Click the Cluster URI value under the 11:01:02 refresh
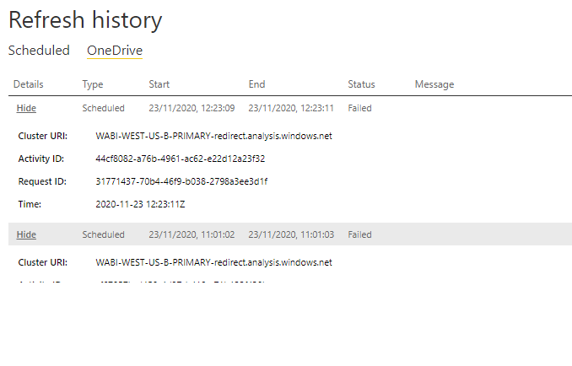Screen dimensions: 572x366 [x=213, y=262]
